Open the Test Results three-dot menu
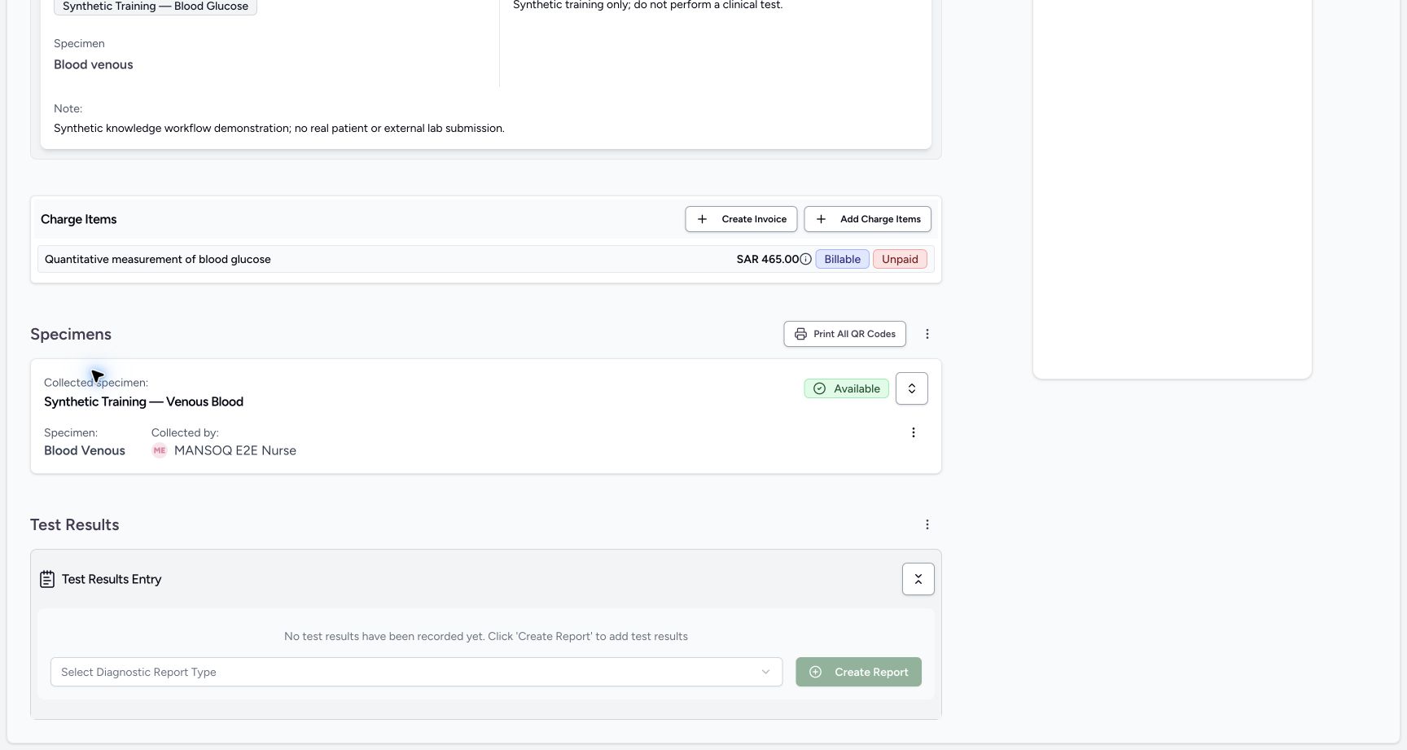The width and height of the screenshot is (1407, 750). click(x=927, y=524)
